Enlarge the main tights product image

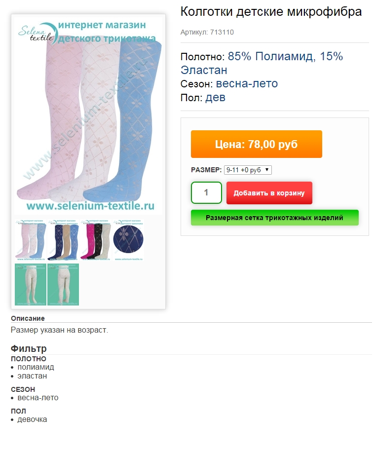88,116
